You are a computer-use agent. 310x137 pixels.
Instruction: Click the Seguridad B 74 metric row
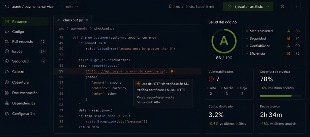[273, 38]
